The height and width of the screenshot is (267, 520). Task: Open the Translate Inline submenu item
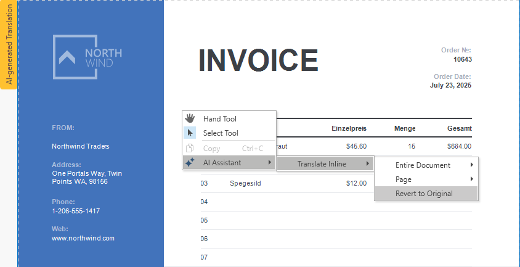click(325, 164)
